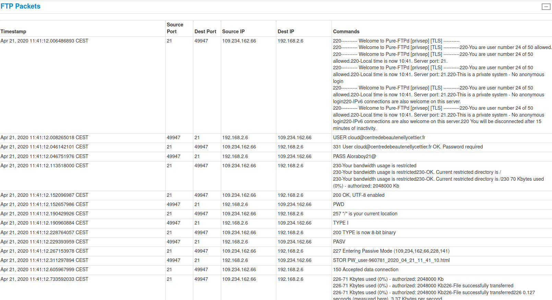This screenshot has height=300, width=552.
Task: Click the Source Port column header
Action: click(x=175, y=28)
